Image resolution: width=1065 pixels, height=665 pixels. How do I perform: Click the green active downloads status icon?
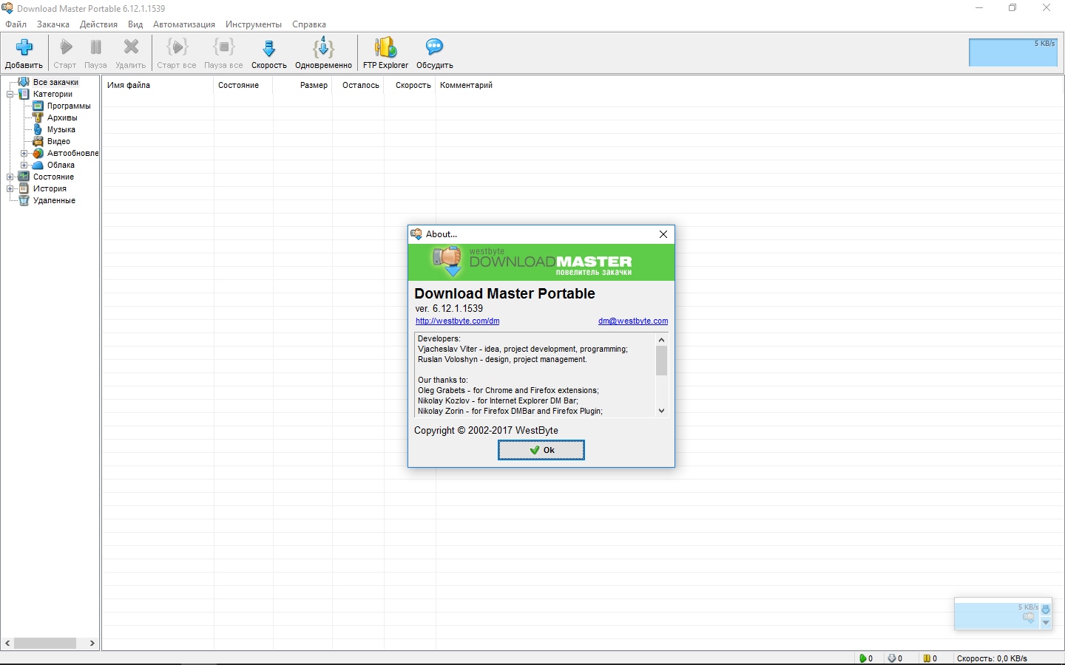[862, 658]
